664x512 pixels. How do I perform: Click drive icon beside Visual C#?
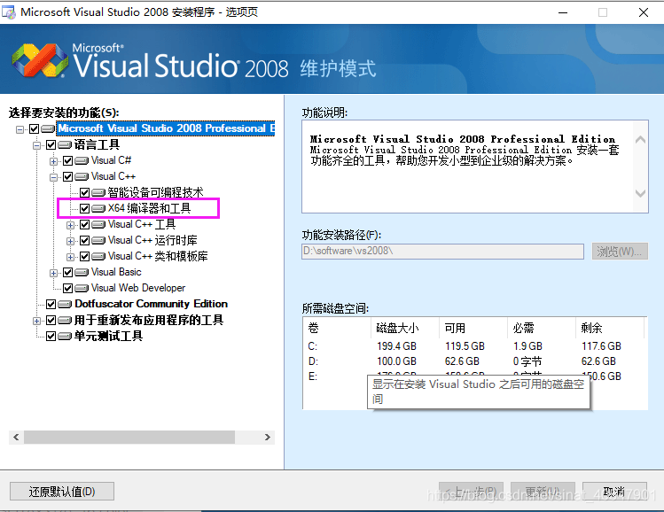(82, 161)
